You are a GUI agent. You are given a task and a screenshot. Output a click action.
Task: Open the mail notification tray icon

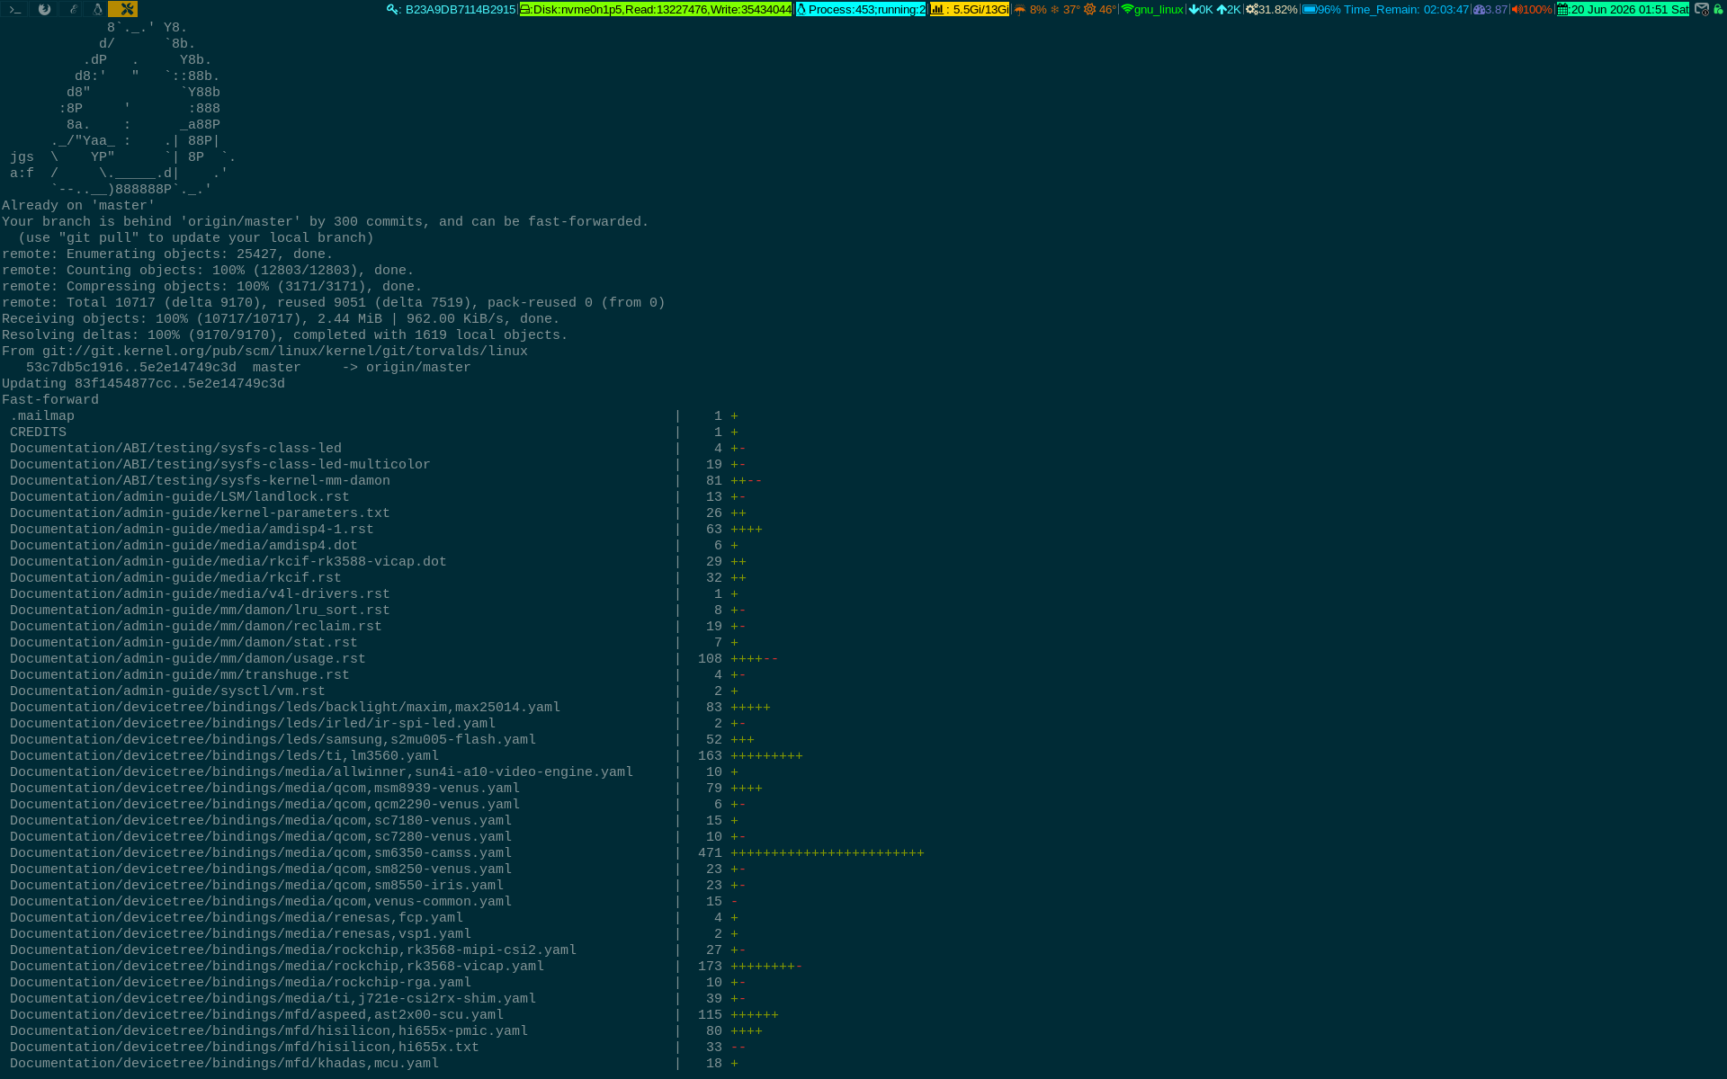(x=1702, y=9)
